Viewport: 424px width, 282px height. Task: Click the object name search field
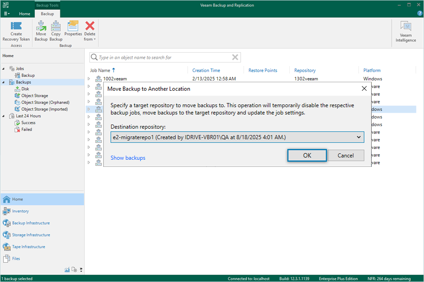pyautogui.click(x=165, y=57)
